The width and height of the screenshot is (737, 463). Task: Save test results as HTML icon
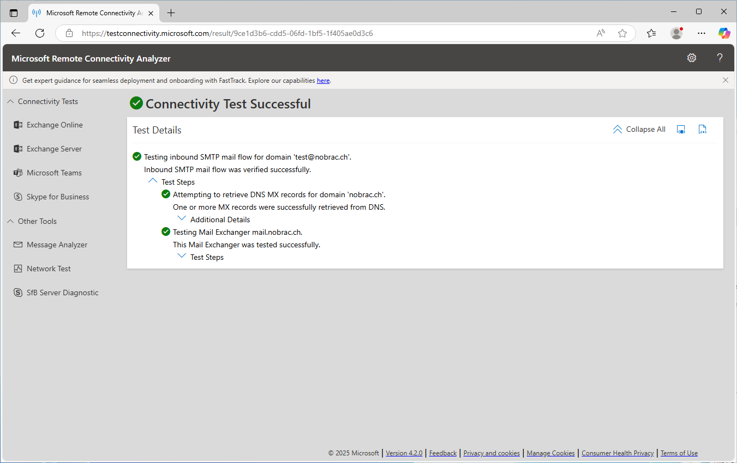click(x=681, y=129)
